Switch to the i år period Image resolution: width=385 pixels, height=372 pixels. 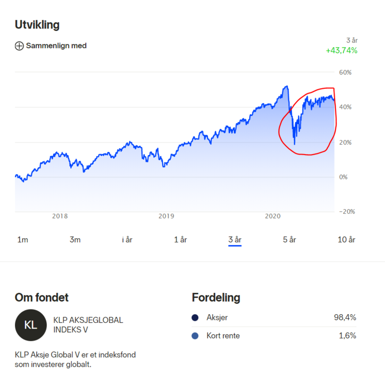127,240
